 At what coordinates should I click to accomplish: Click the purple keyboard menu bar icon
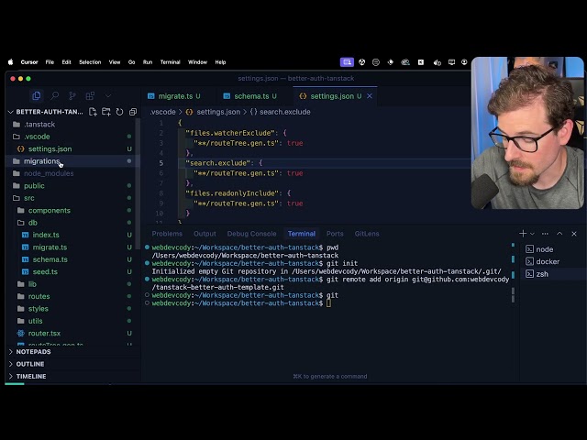pyautogui.click(x=347, y=62)
